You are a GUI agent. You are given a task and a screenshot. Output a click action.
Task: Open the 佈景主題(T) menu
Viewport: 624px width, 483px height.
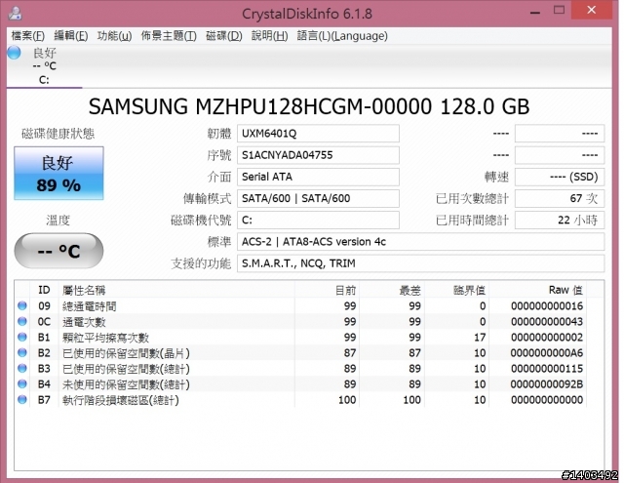(169, 36)
